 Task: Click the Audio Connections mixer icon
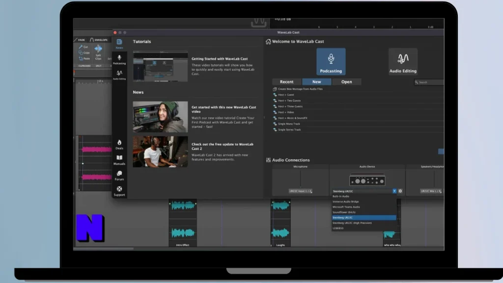(x=268, y=160)
